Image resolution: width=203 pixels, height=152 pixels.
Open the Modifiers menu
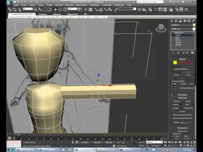point(59,5)
